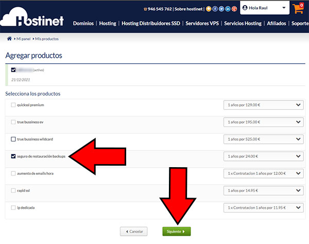Open the Hosting menu
This screenshot has width=309, height=244.
pyautogui.click(x=108, y=23)
